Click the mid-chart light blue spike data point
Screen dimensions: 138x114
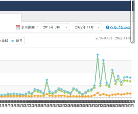coord(46,80)
